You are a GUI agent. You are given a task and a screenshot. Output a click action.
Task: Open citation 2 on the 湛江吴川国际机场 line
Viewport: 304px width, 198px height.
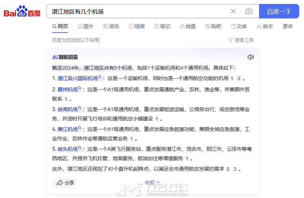coord(239,79)
